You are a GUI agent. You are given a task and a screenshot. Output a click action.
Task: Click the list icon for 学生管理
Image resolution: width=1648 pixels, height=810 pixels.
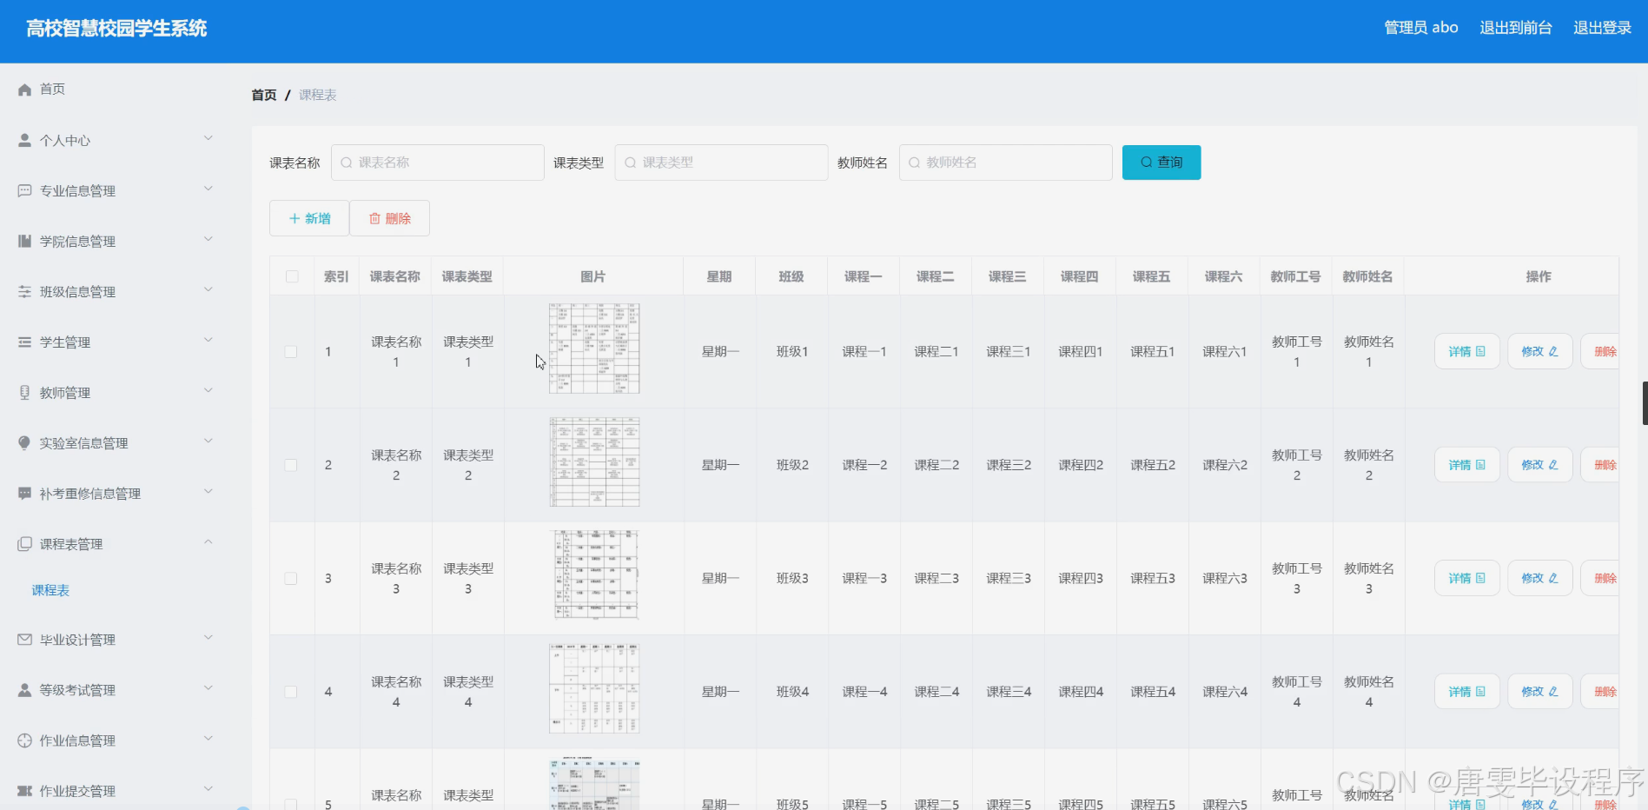24,342
